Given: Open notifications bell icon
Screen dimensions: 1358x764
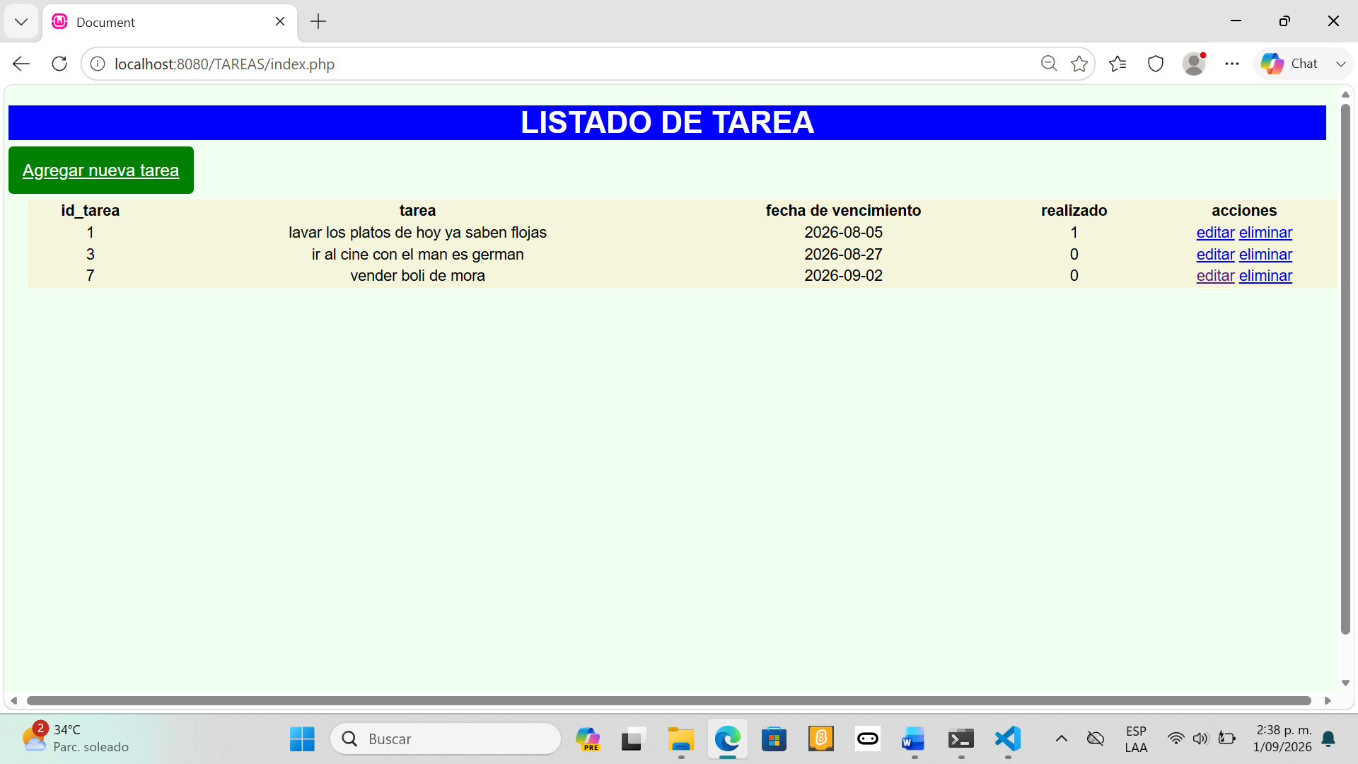Looking at the screenshot, I should (x=1328, y=739).
